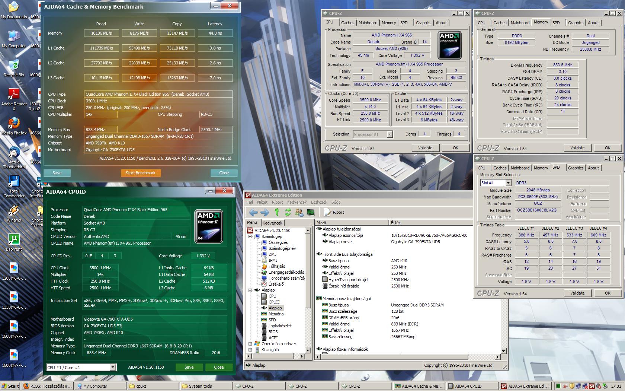Open My Documents desktop icon
This screenshot has height=391, width=625.
tap(14, 10)
